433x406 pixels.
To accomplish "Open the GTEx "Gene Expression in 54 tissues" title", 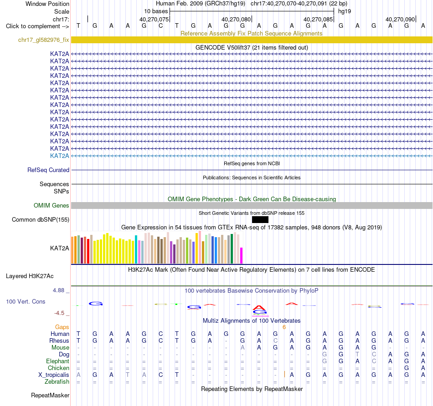I will pyautogui.click(x=252, y=227).
